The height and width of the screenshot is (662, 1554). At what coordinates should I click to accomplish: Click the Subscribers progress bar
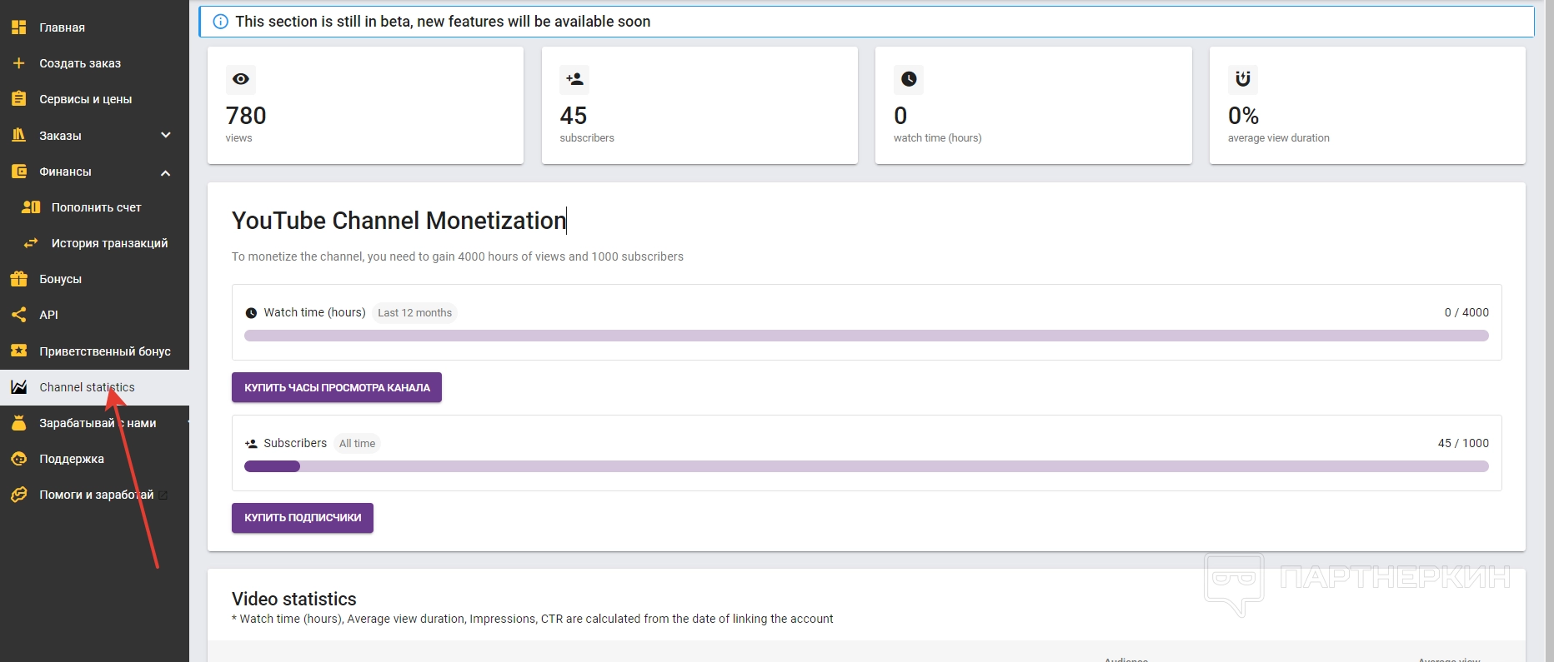[866, 466]
